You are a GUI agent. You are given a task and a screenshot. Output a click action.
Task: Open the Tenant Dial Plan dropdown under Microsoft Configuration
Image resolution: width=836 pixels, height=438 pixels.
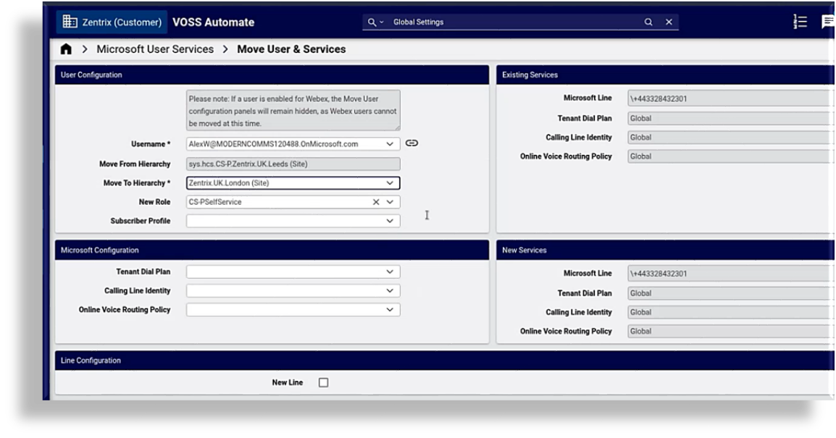tap(392, 271)
